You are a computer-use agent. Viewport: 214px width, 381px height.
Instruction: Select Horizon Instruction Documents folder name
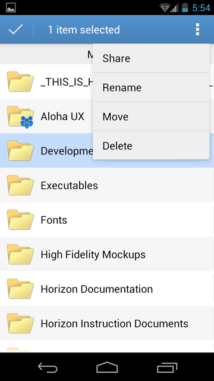114,324
